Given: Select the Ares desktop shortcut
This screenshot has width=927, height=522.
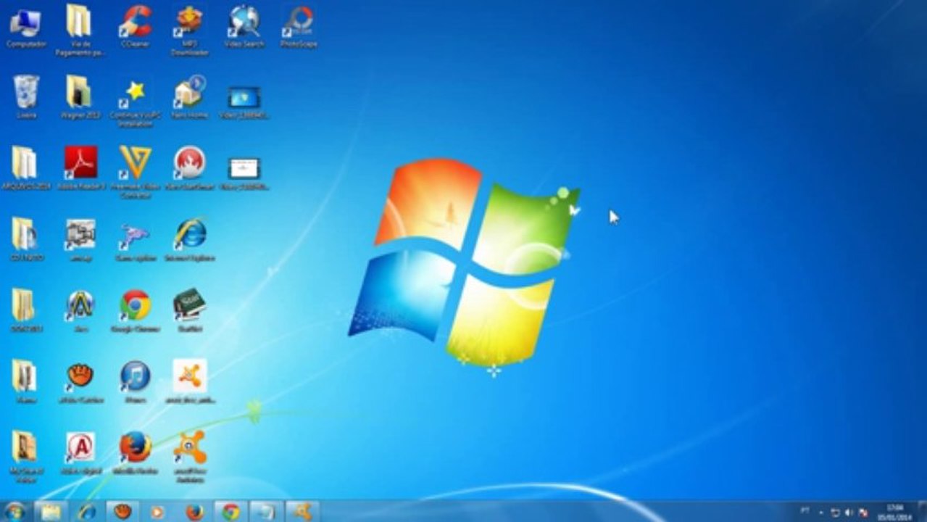Looking at the screenshot, I should click(x=80, y=310).
